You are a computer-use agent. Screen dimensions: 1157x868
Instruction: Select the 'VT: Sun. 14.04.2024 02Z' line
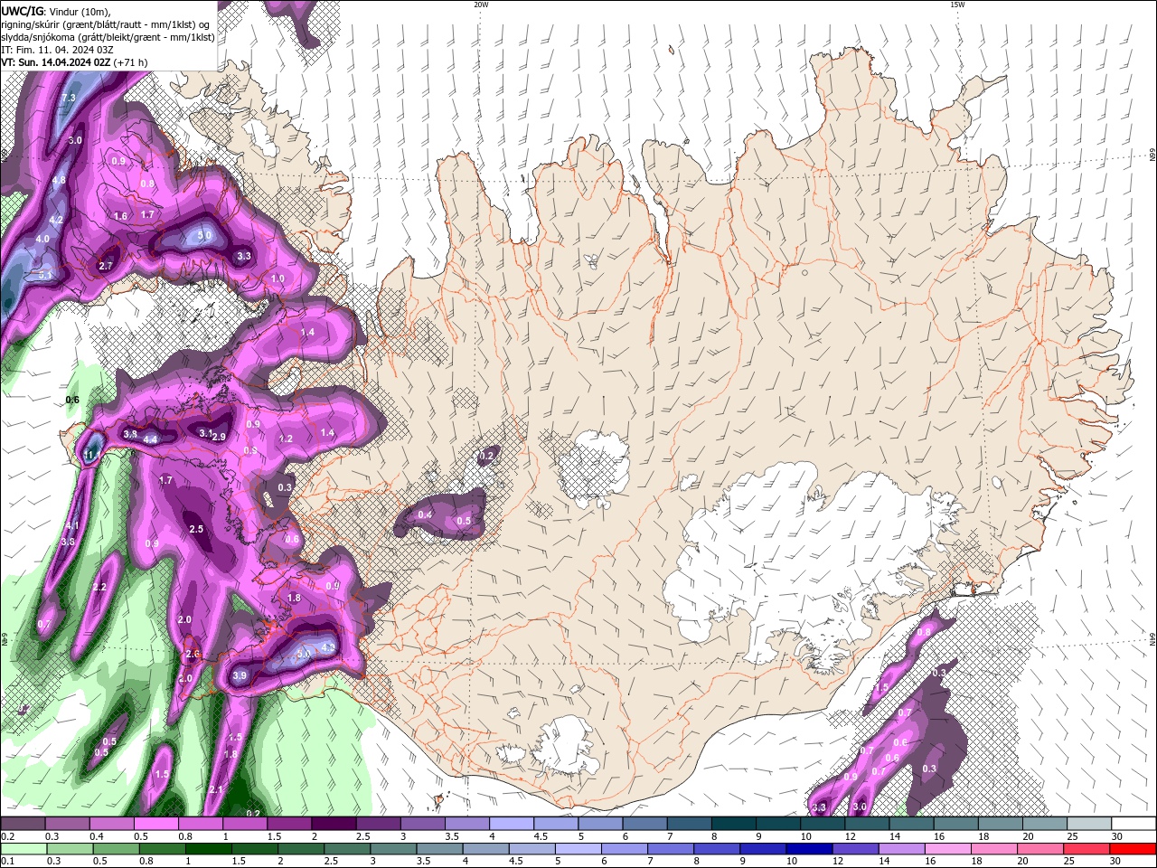pyautogui.click(x=56, y=62)
